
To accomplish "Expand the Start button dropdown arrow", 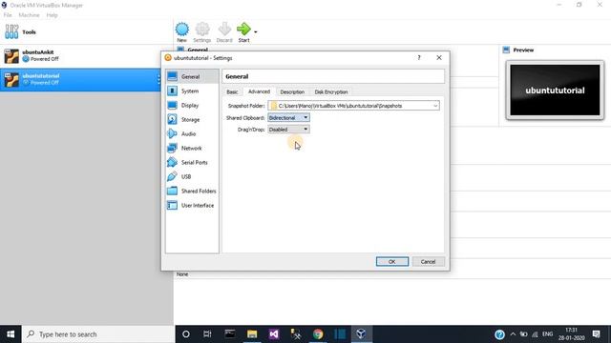I will click(x=256, y=31).
